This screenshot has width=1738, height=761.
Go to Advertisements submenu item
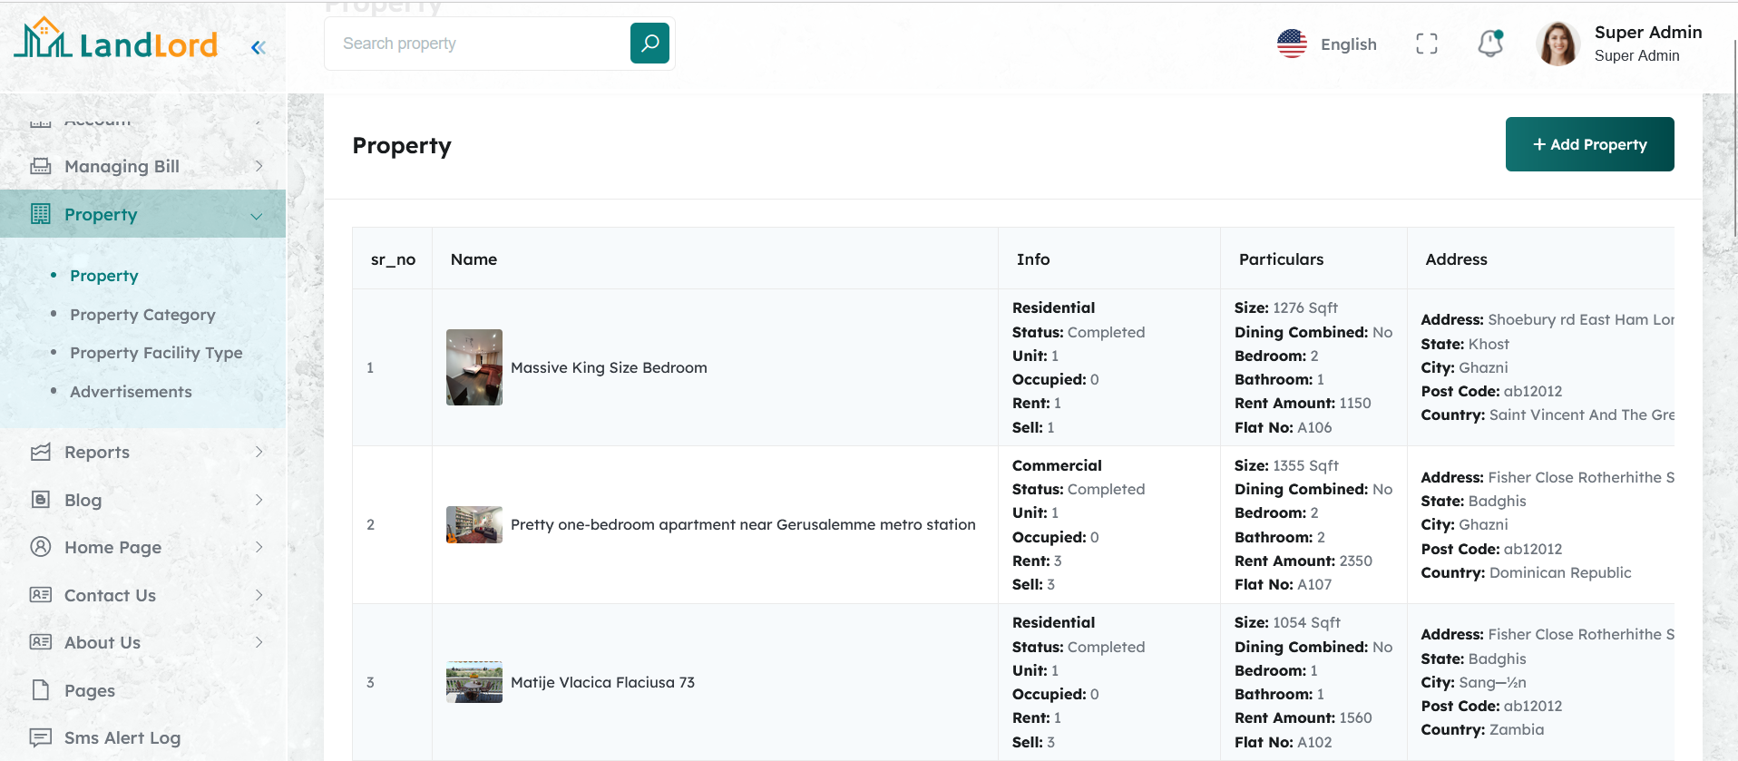click(x=131, y=392)
